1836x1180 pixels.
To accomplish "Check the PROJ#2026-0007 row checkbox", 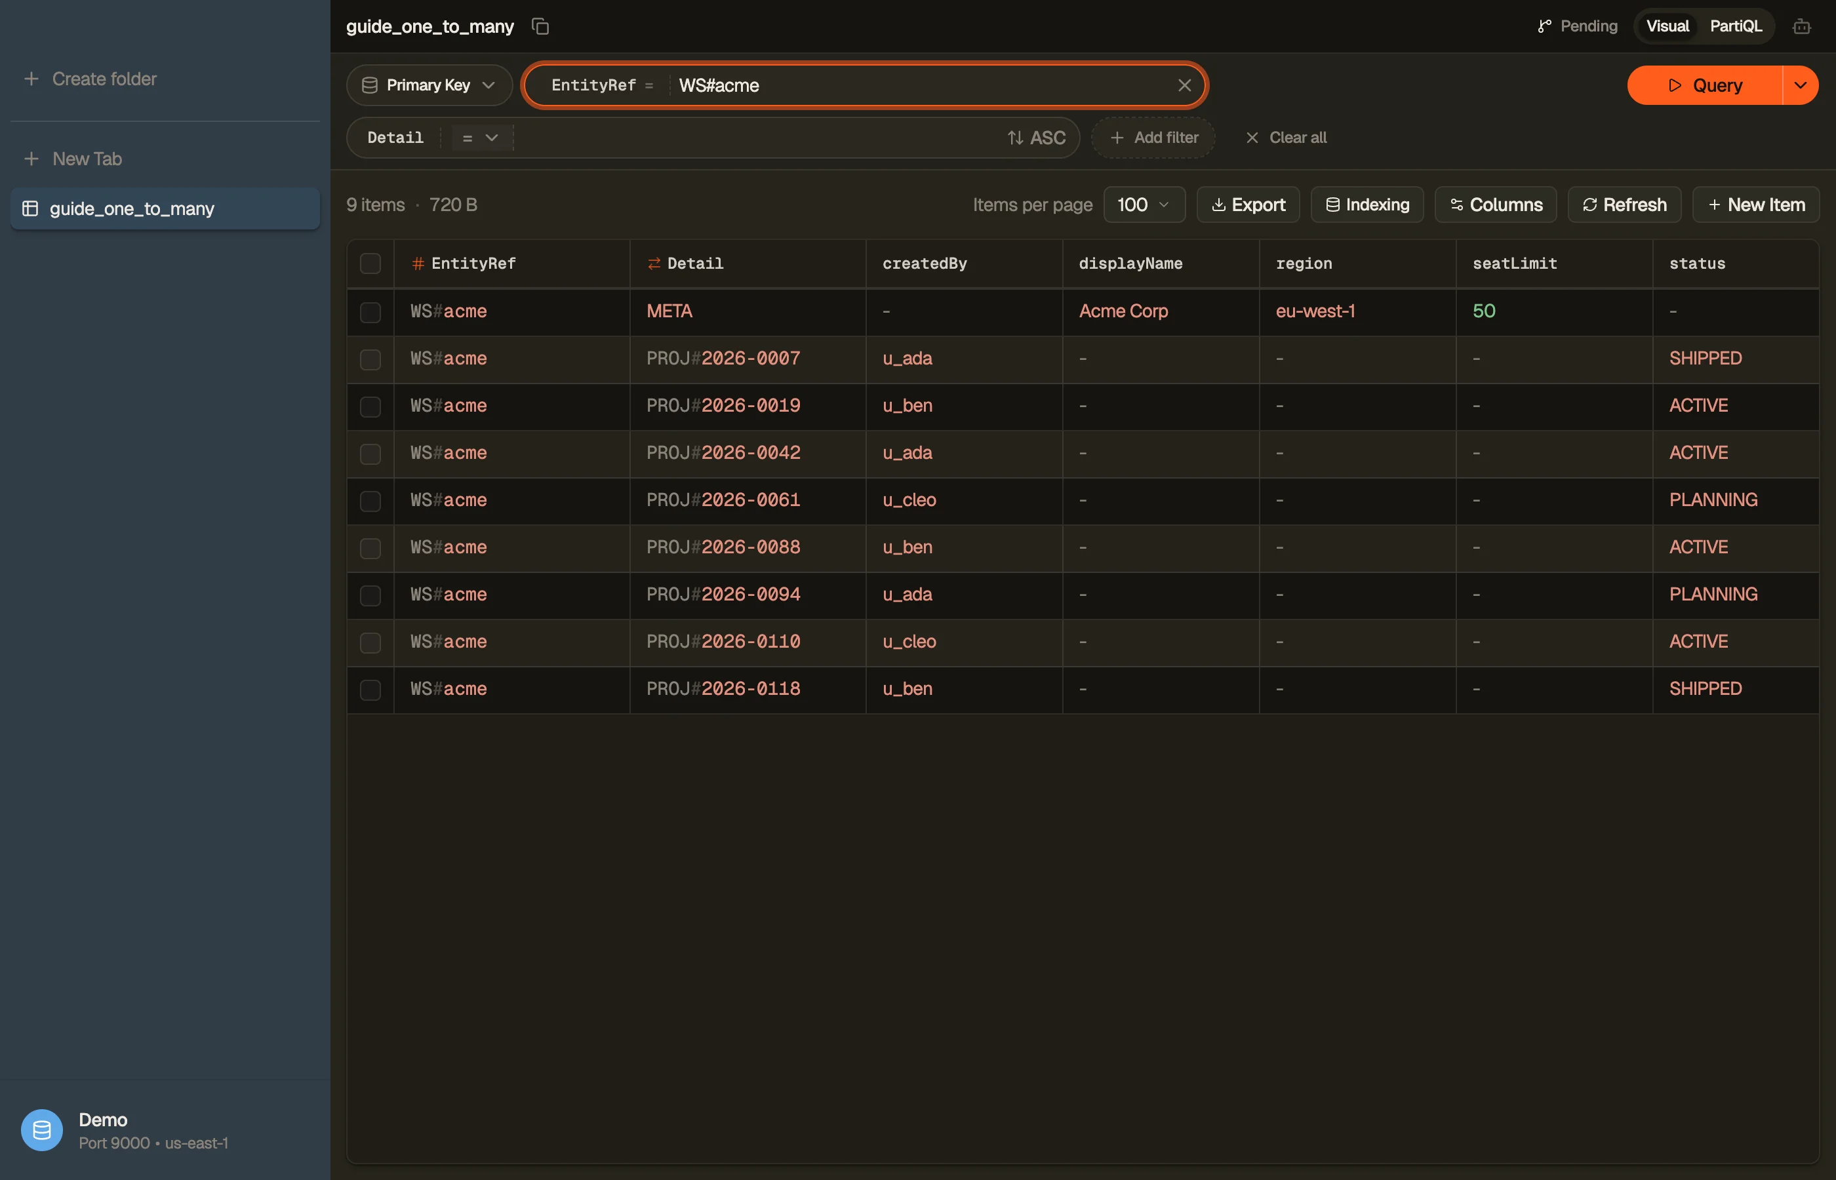I will 371,359.
